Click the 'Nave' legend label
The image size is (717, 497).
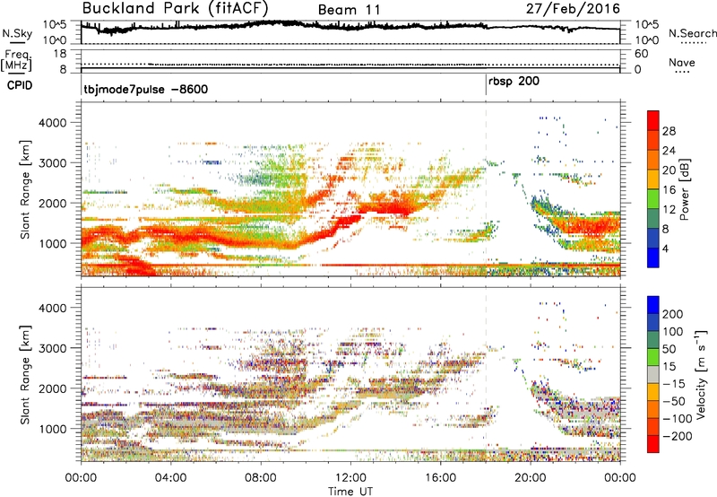pos(682,62)
